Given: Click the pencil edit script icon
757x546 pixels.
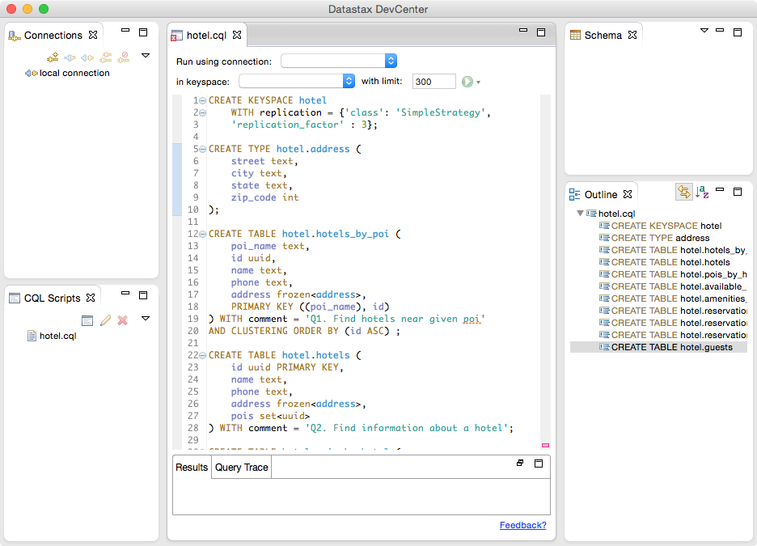Looking at the screenshot, I should pos(105,320).
